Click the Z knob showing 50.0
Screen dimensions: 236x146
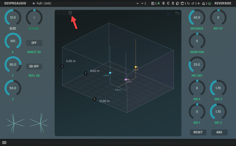(13, 88)
